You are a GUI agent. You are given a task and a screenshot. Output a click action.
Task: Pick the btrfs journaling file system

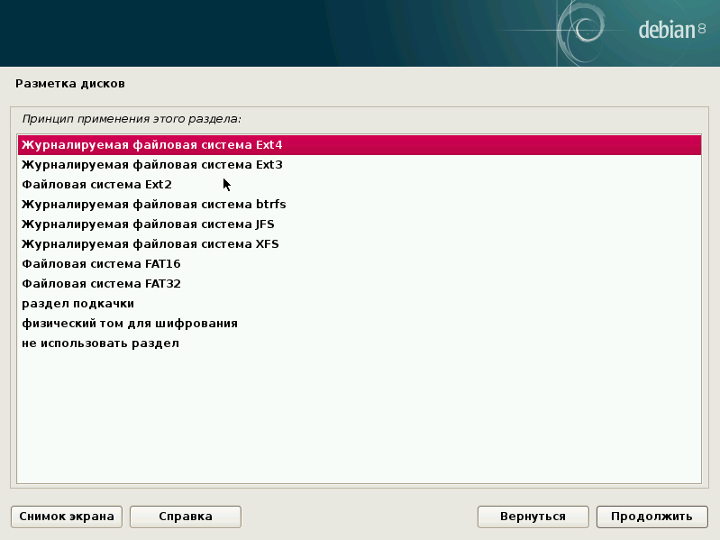click(153, 205)
